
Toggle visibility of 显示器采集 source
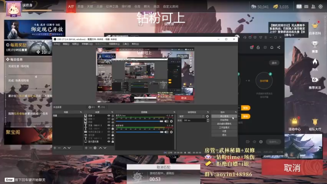[109, 141]
